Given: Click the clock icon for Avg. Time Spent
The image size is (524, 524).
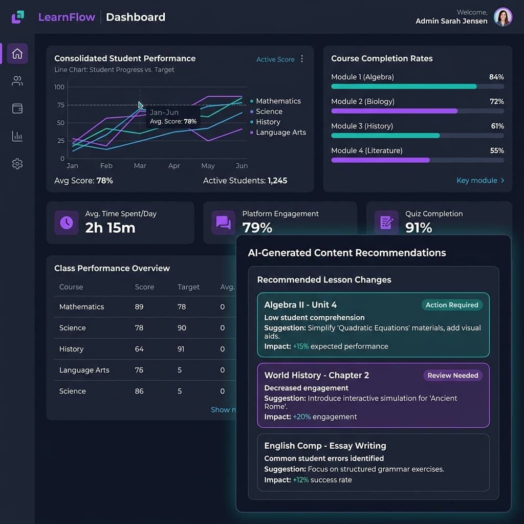Looking at the screenshot, I should (x=67, y=223).
